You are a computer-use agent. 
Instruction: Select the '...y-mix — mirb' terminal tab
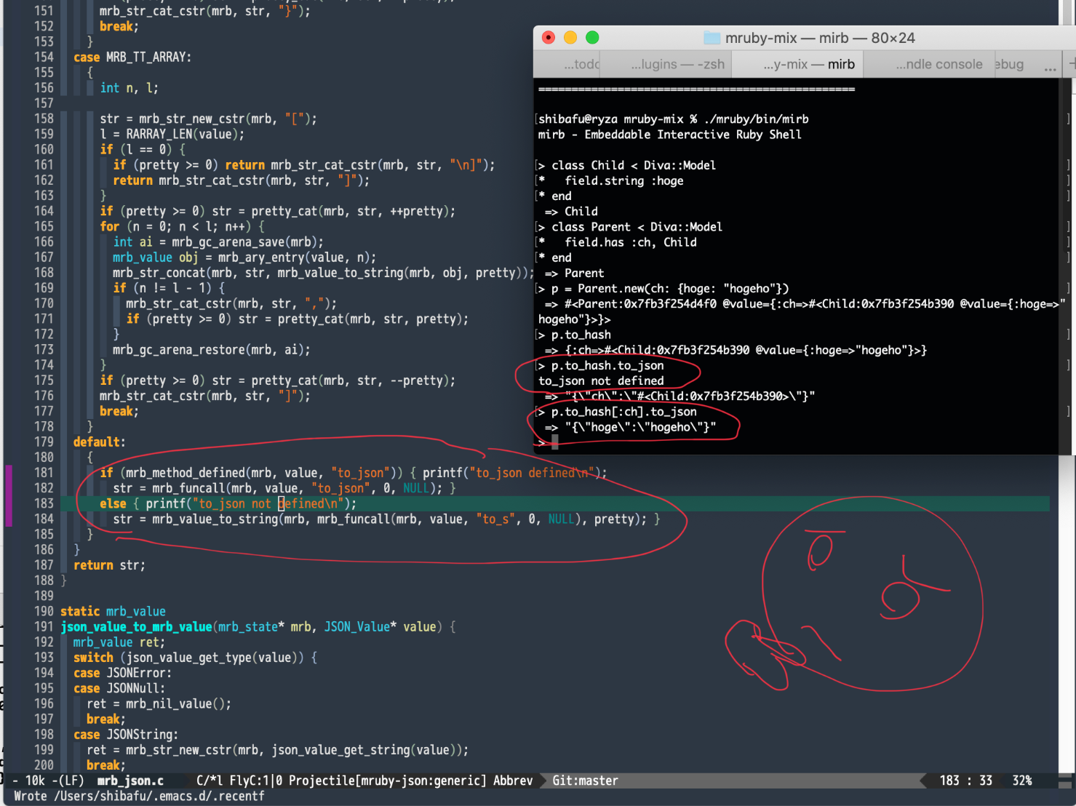[x=808, y=64]
